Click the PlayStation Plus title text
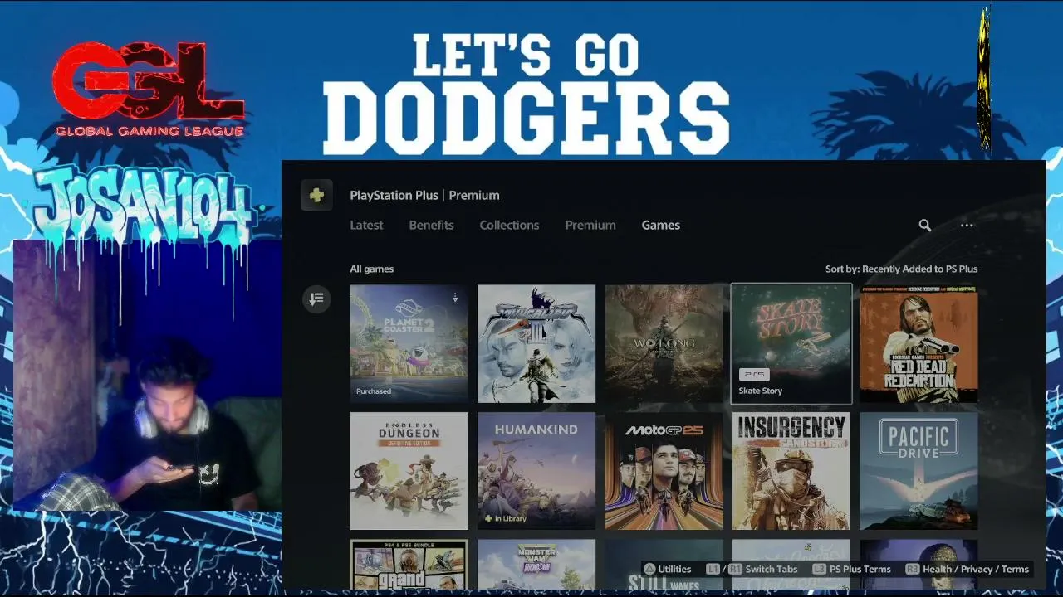 [394, 196]
